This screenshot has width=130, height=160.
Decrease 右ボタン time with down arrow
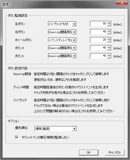pyautogui.click(x=109, y=33)
